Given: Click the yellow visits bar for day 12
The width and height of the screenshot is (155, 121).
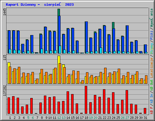Looking at the screenshot, I should [59, 60].
